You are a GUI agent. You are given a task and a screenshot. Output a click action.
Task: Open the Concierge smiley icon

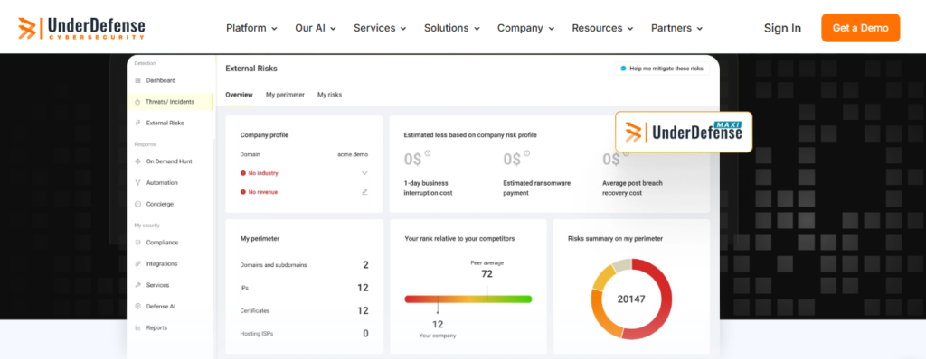[137, 204]
